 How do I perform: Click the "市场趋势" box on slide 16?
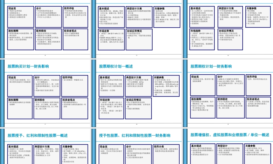(x=202, y=39)
